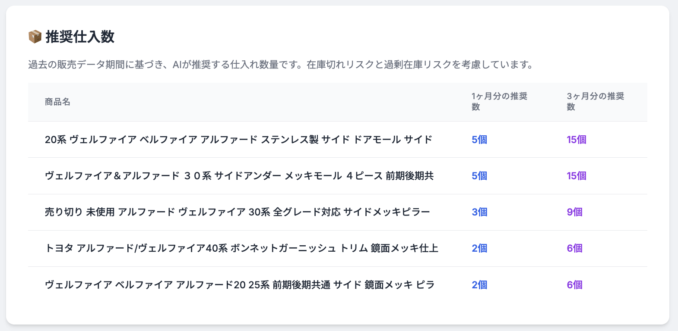Select the 20系 ステンレス製 サイド ドアモール product name
Viewport: 678px width, 331px height.
pyautogui.click(x=238, y=140)
